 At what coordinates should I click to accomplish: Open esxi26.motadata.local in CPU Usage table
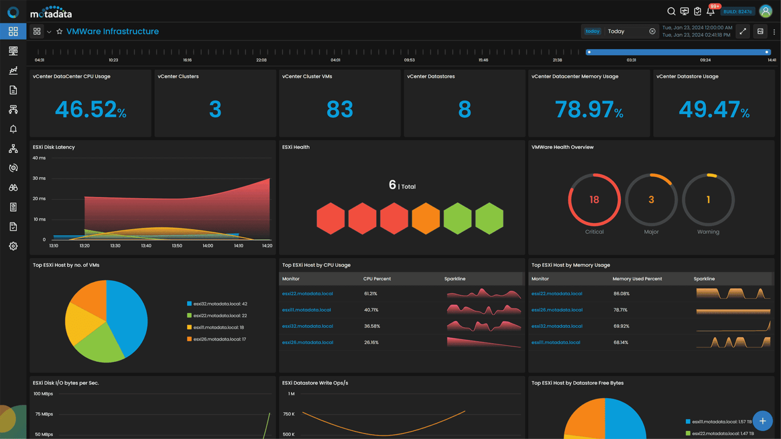[308, 342]
